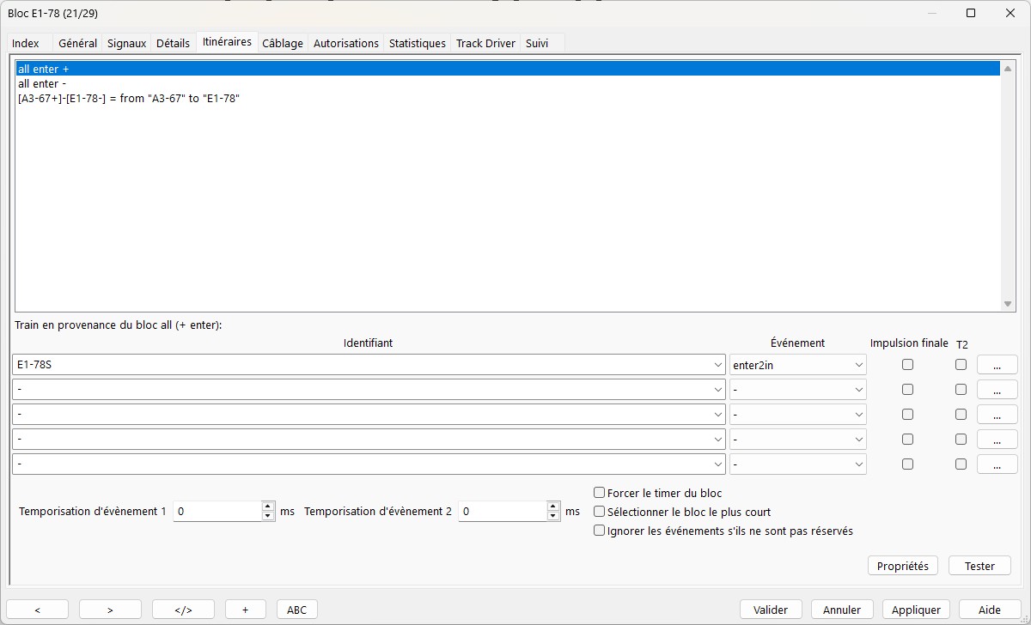Open the Track Driver tab
This screenshot has height=625, width=1031.
tap(485, 43)
